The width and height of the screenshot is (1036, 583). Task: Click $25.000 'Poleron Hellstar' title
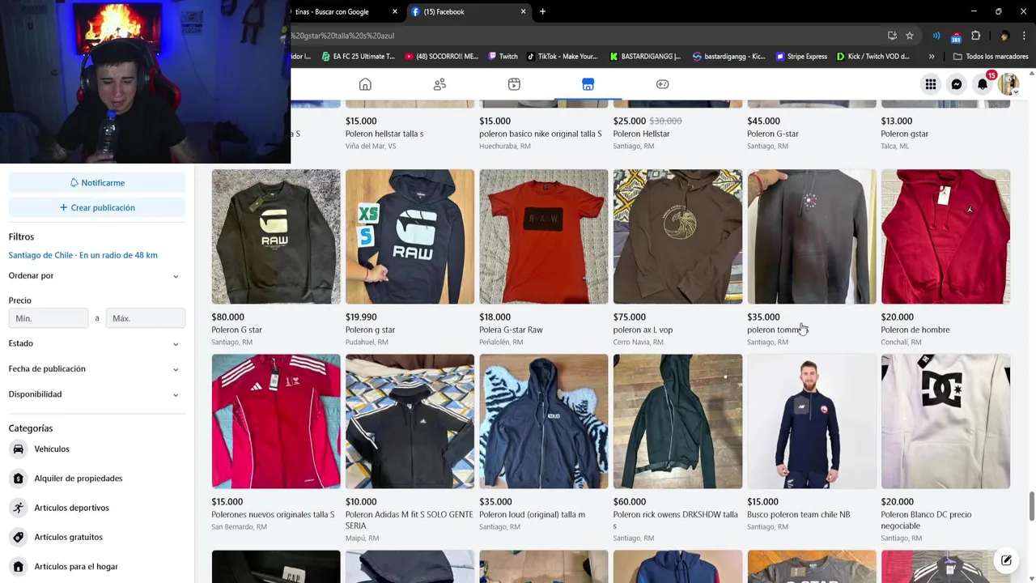(x=641, y=134)
